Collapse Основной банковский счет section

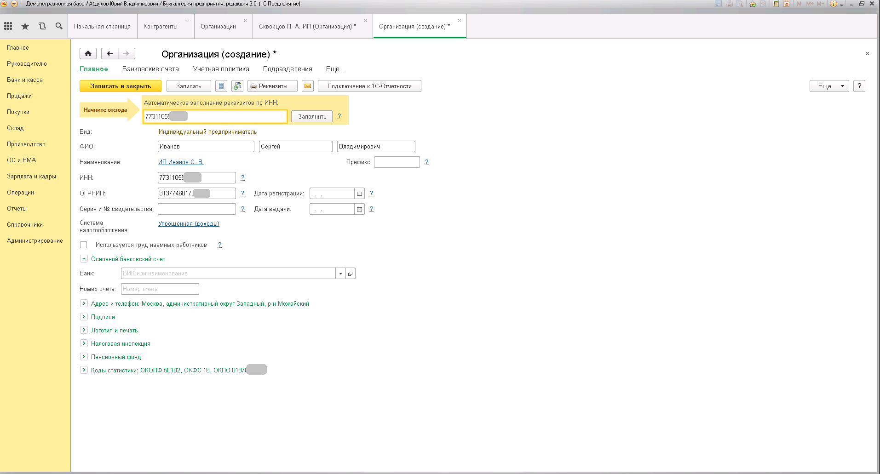click(84, 259)
